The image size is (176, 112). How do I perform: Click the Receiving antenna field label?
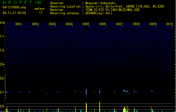[64, 13]
